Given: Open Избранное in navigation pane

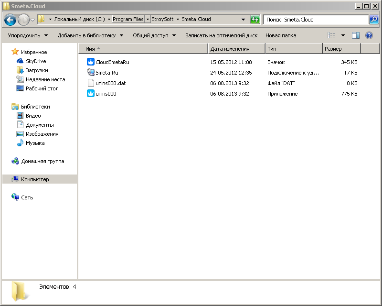Looking at the screenshot, I should [x=34, y=52].
